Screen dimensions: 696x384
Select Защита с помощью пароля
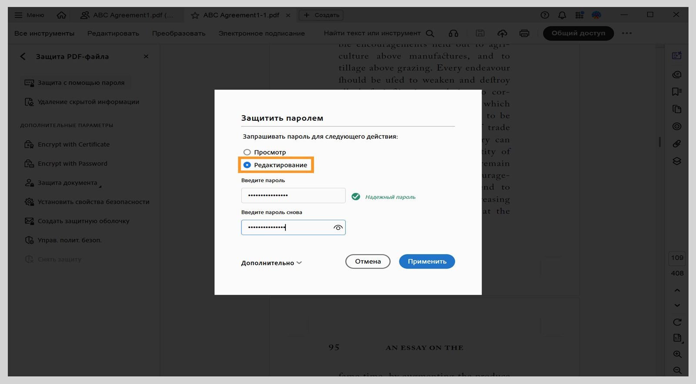click(x=76, y=83)
